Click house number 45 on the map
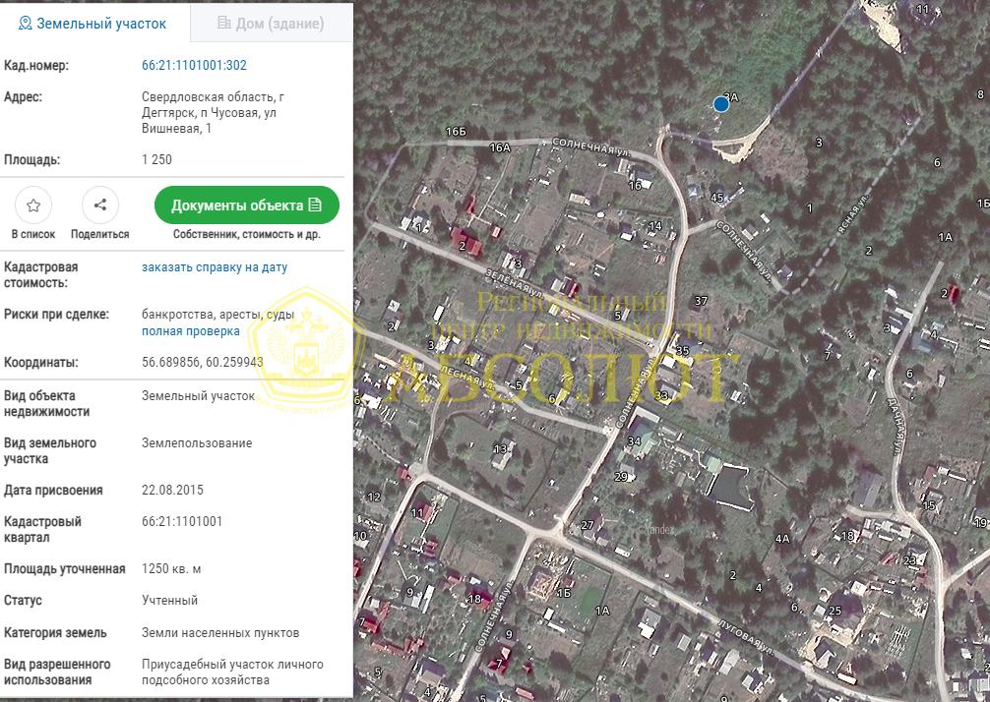Screen dimensions: 990x702 click(x=717, y=198)
